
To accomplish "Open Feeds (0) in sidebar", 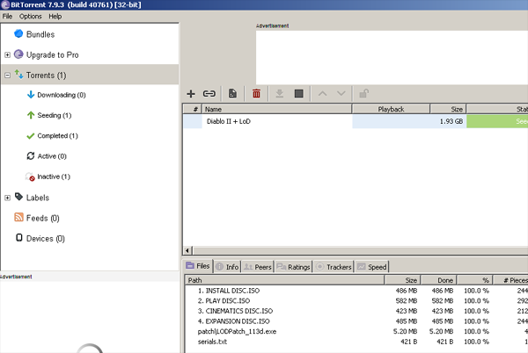I will [x=42, y=219].
